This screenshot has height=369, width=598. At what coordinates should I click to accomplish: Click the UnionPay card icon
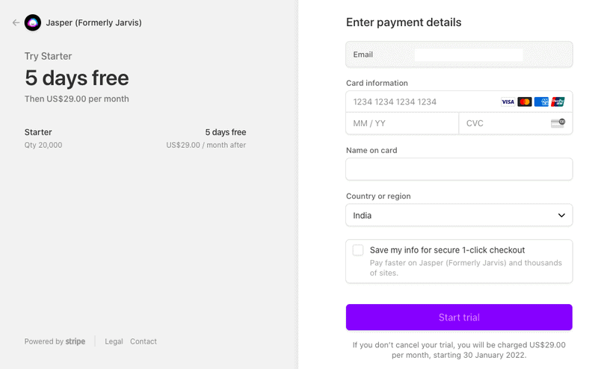pos(558,102)
